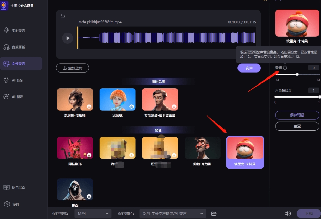The height and width of the screenshot is (219, 321).
Task: Select the highlighted 埃里克·卡特曼 voice card
Action: point(245,152)
